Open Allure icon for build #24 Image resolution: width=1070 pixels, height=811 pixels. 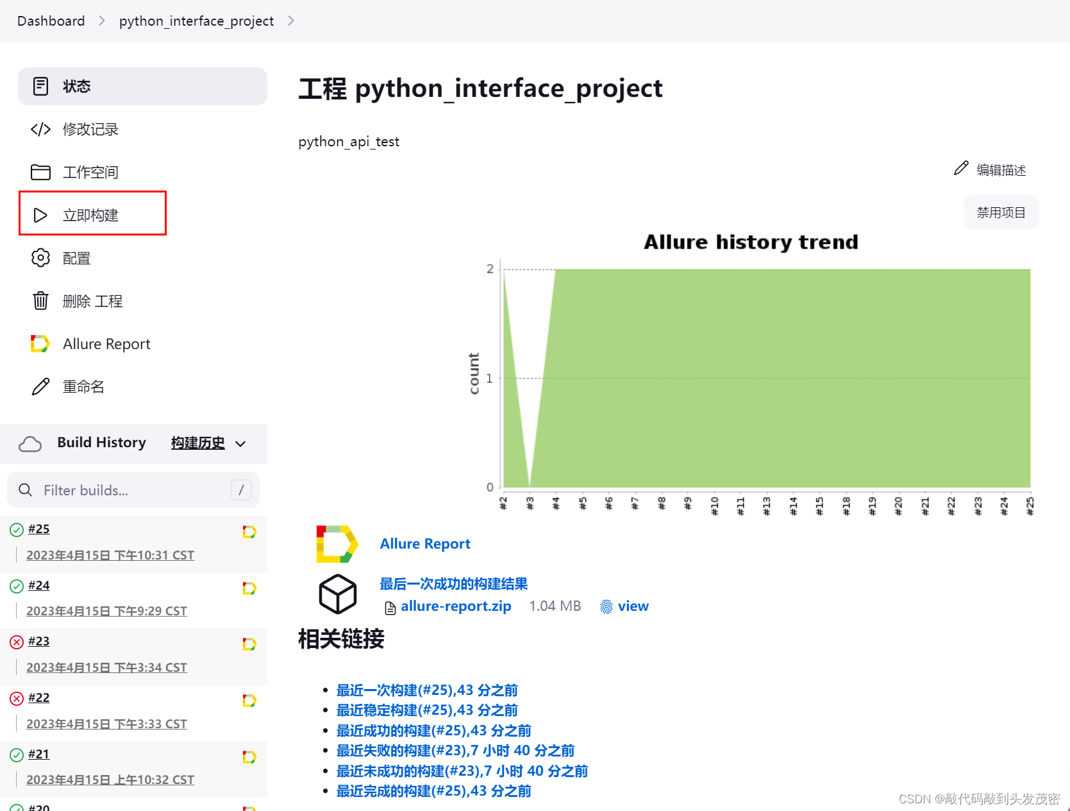249,588
